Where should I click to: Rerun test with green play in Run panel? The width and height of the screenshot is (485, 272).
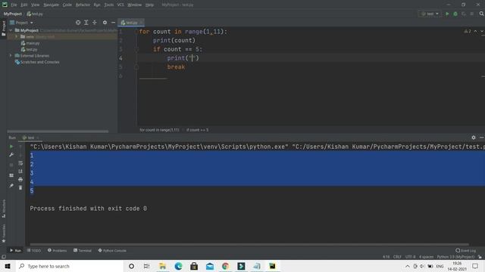coord(11,147)
